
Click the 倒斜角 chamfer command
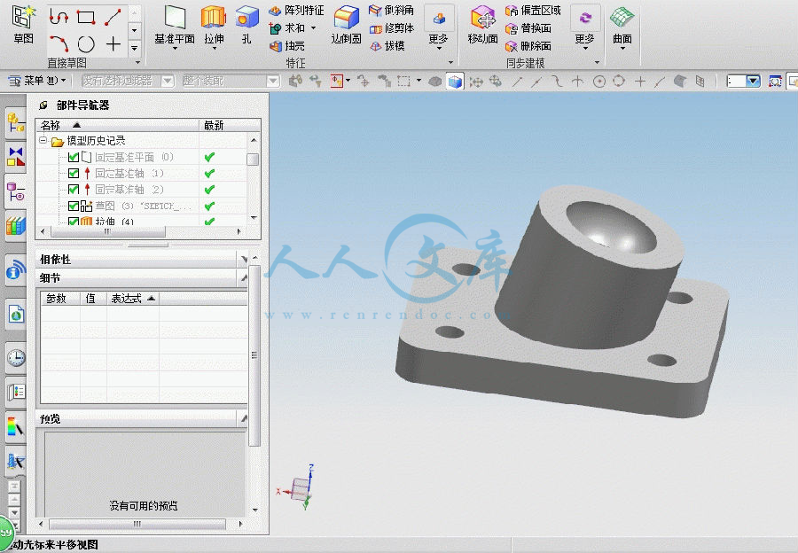coord(391,10)
